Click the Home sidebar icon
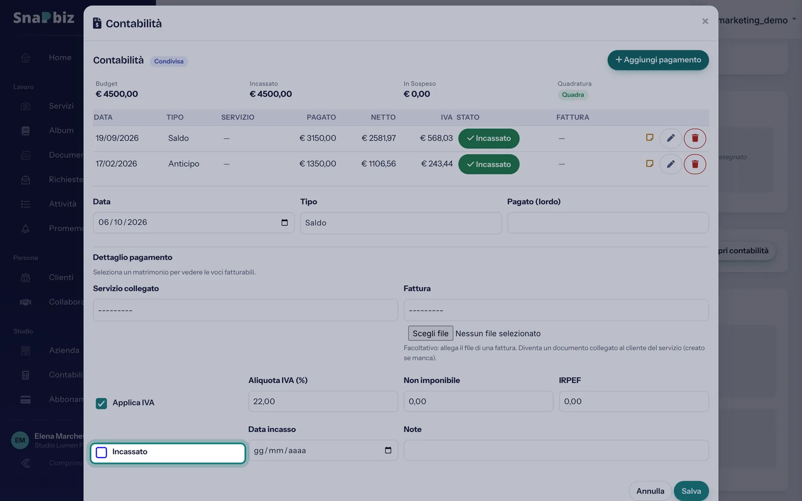Image resolution: width=802 pixels, height=501 pixels. (26, 58)
